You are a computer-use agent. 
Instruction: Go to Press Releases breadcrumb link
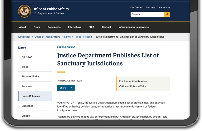(x=83, y=37)
